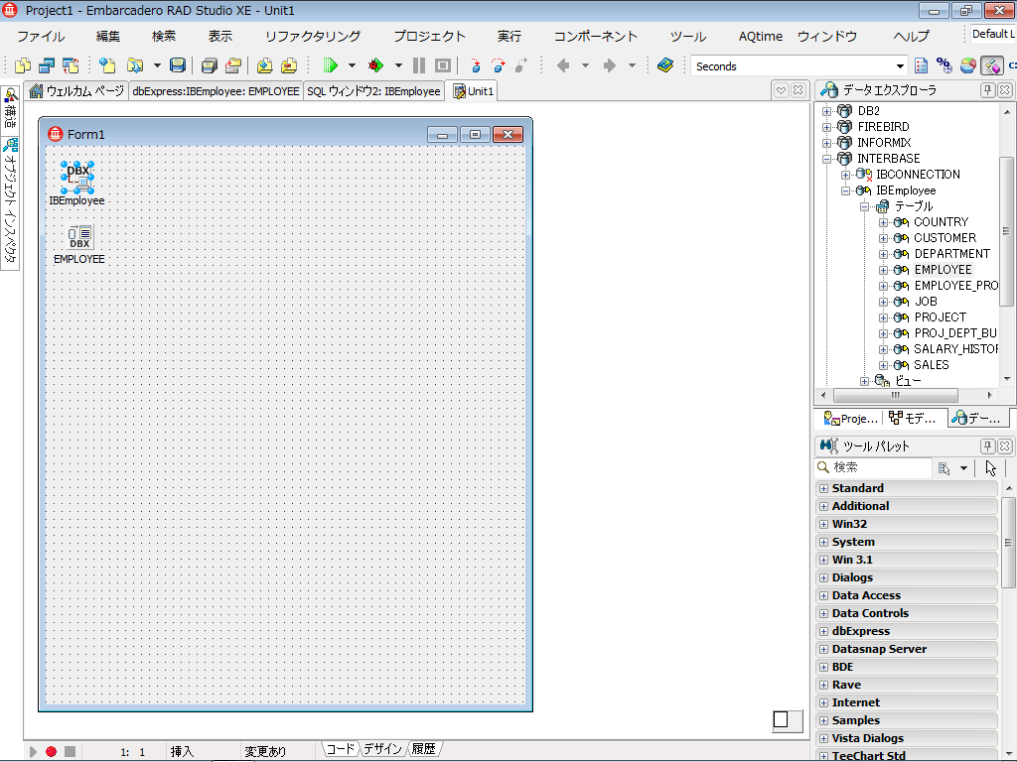Select the CUSTOMER table in Data Explorer
1017x762 pixels.
click(x=944, y=238)
